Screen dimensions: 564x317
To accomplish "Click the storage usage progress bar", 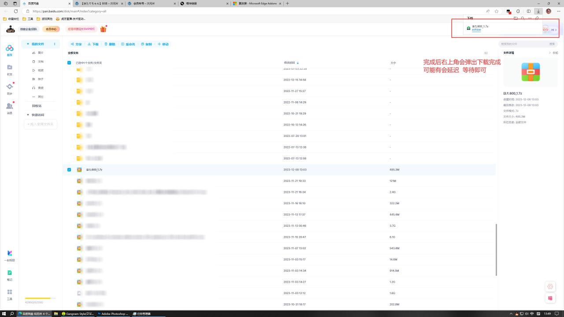I will point(37,298).
